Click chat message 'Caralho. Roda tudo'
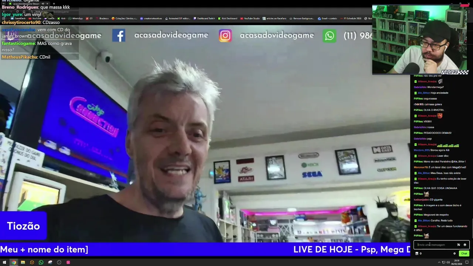Screen dimensions: 473x266 tap(441, 221)
